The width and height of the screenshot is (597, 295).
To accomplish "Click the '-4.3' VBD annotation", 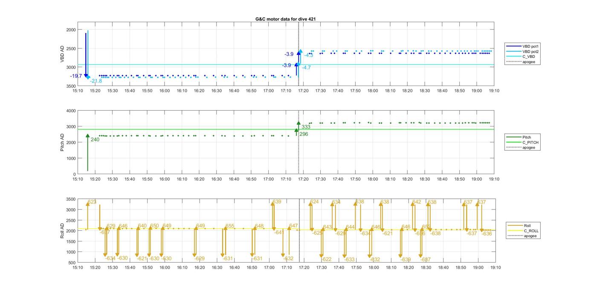I will point(308,55).
